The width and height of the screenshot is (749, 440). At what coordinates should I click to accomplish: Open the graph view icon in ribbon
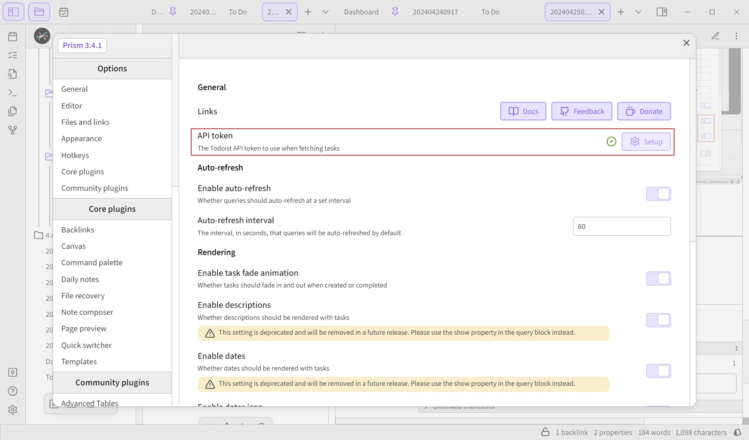[x=12, y=130]
